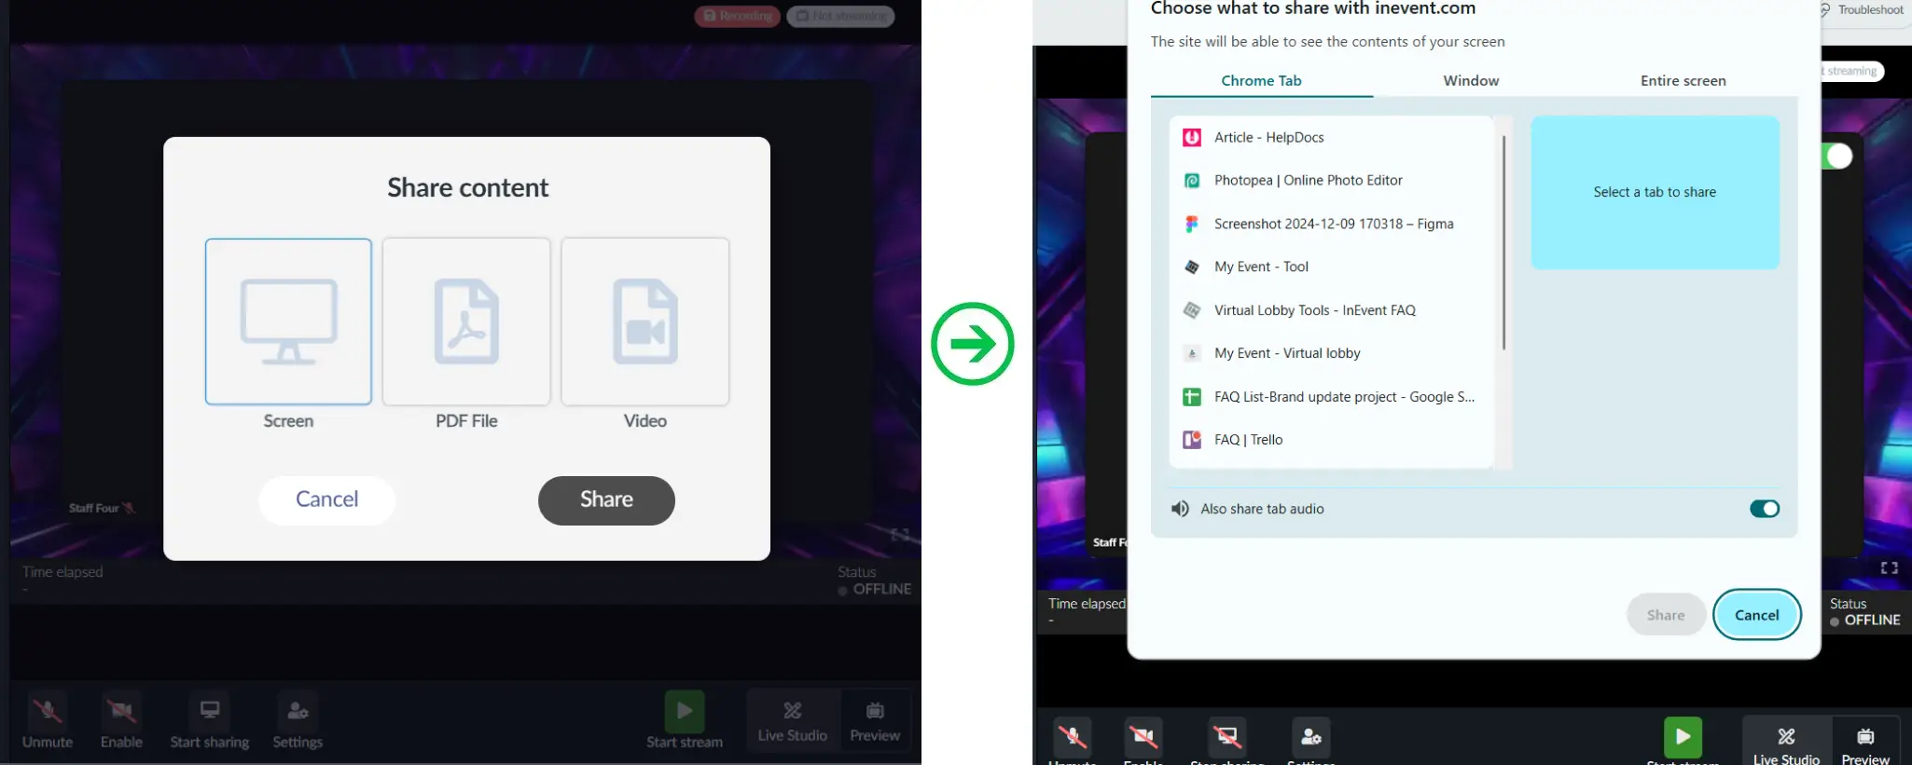
Task: Click the HelpDocs favicon icon
Action: pyautogui.click(x=1192, y=138)
